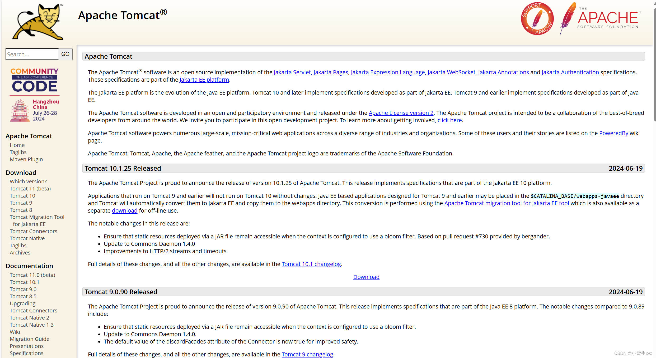656x358 pixels.
Task: Click the centered Download link for 10.1.25
Action: click(366, 277)
